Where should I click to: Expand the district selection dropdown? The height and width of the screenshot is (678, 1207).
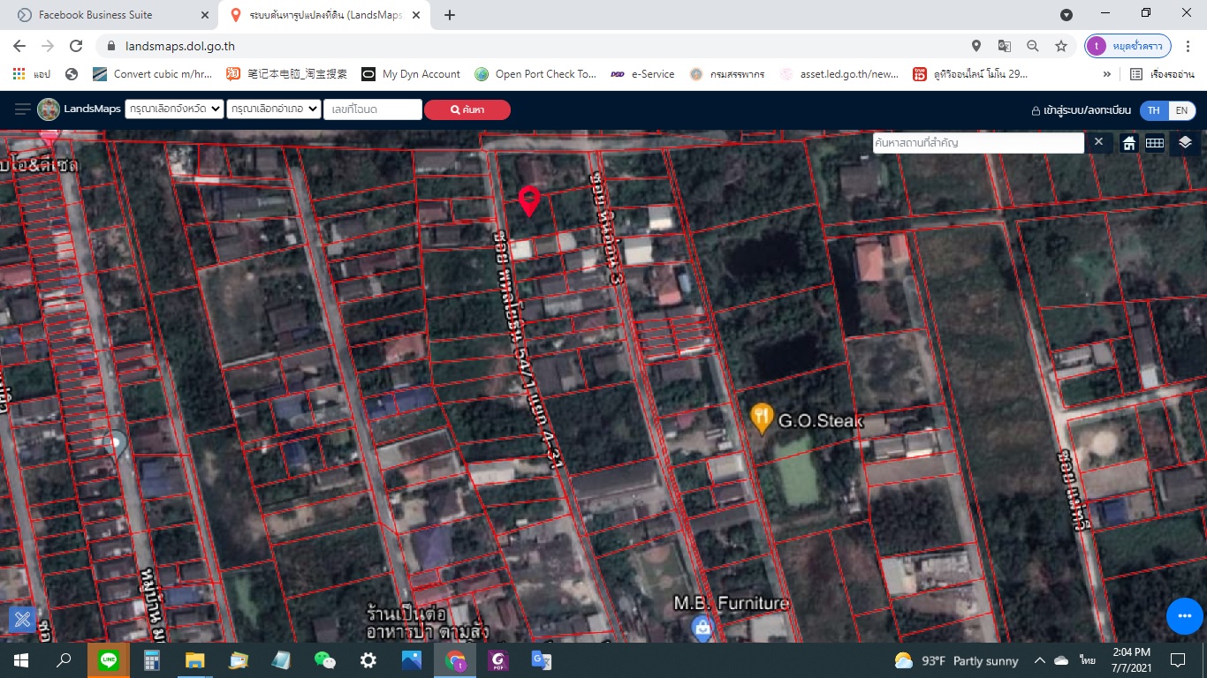(273, 109)
